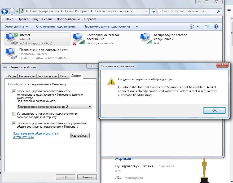The width and height of the screenshot is (233, 183).
Task: Expand the arrow after Панель управления breadcrumb
Action: click(x=62, y=11)
